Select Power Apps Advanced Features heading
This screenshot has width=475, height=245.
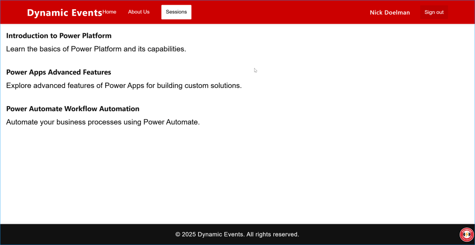click(58, 72)
